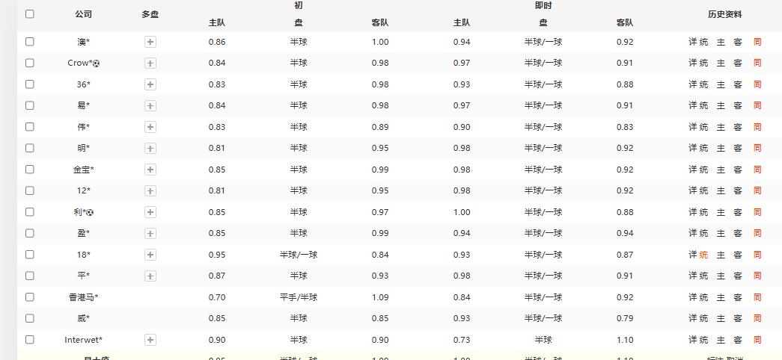This screenshot has height=360, width=782.
Task: Click the plus icon in 18* row
Action: (x=150, y=255)
